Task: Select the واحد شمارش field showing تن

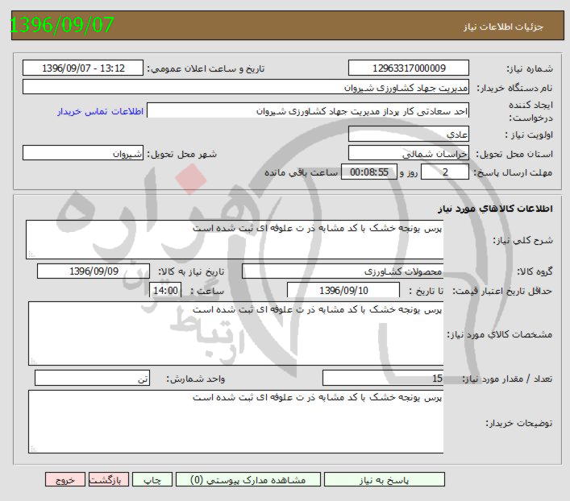Action: tap(92, 379)
